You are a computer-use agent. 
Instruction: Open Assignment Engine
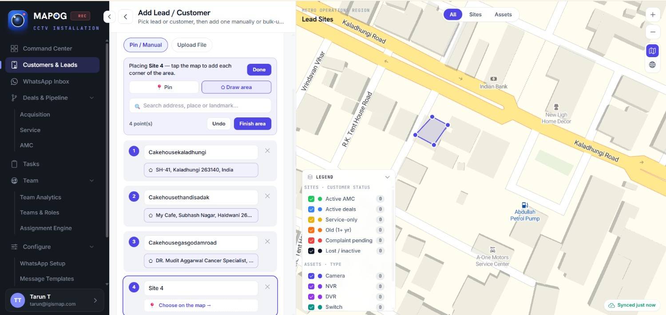(46, 228)
